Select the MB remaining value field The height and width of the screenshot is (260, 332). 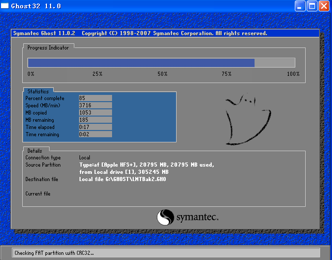pyautogui.click(x=95, y=120)
